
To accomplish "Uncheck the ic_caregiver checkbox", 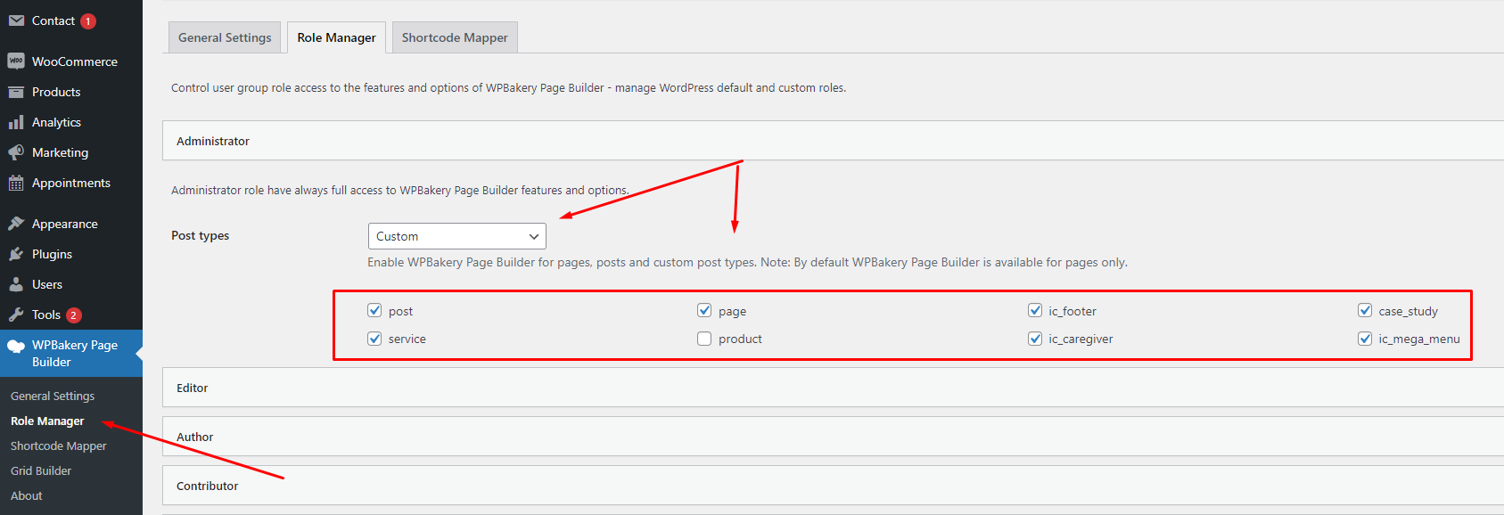I will [x=1035, y=339].
